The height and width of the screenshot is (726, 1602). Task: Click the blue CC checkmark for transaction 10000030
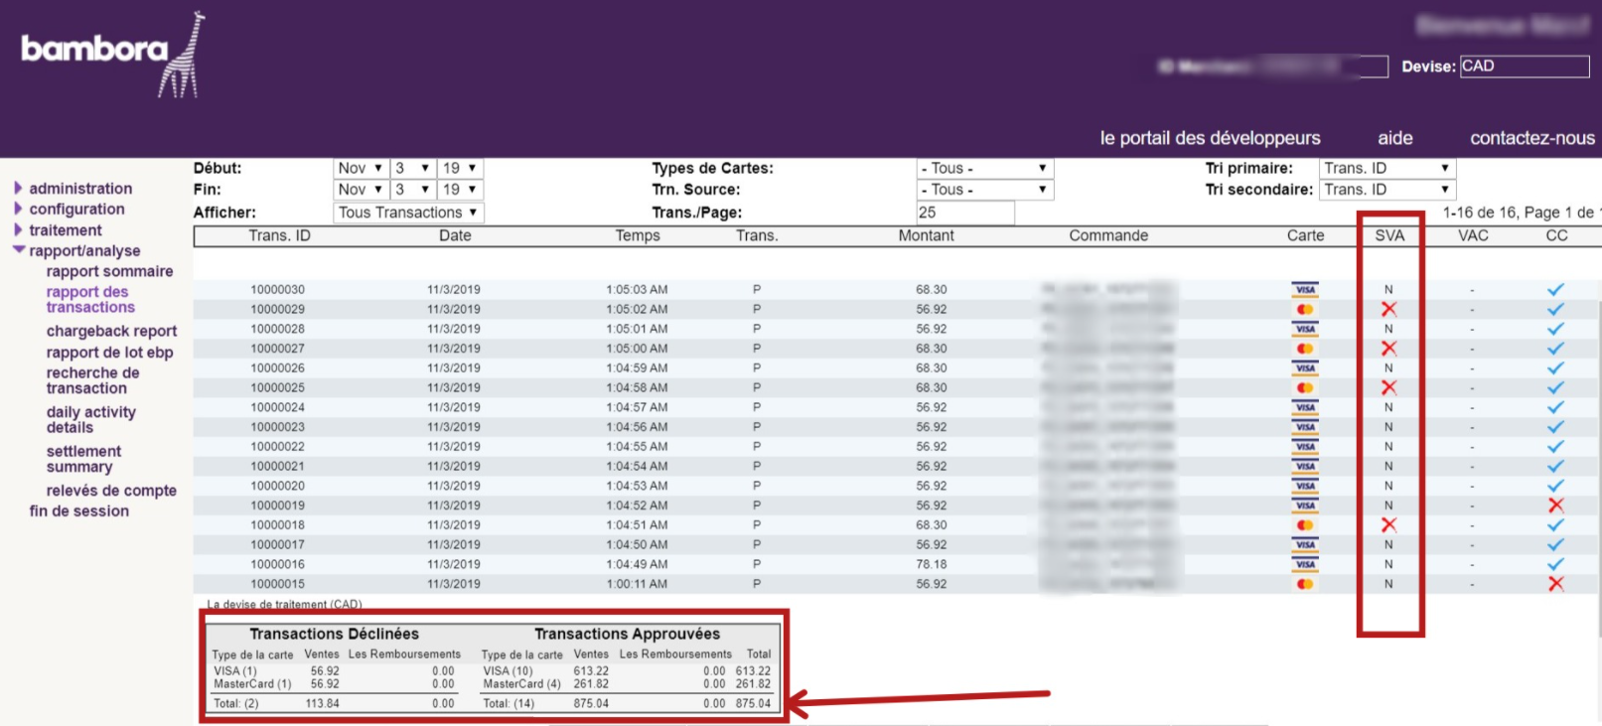[x=1555, y=290]
